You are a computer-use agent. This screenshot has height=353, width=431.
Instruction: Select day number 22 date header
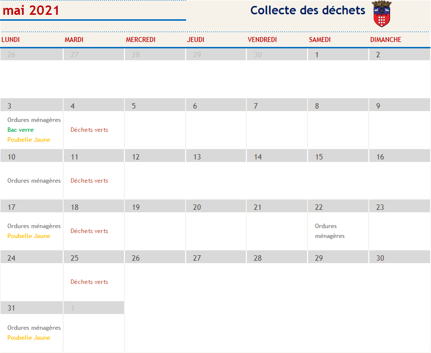[x=338, y=206]
